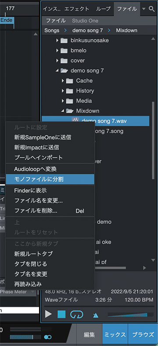
Task: Click the browser search magnifier icon
Action: point(151,9)
